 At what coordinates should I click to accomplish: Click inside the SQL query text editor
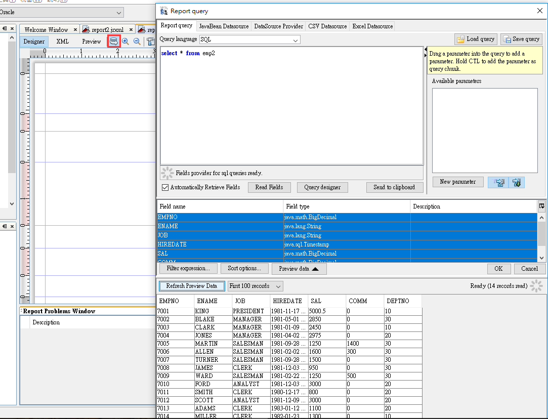(x=291, y=111)
